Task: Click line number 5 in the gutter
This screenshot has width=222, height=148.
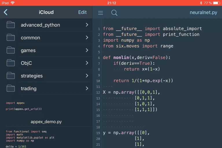Action: pos(99,52)
